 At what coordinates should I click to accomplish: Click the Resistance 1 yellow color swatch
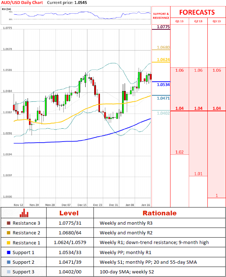9,243
